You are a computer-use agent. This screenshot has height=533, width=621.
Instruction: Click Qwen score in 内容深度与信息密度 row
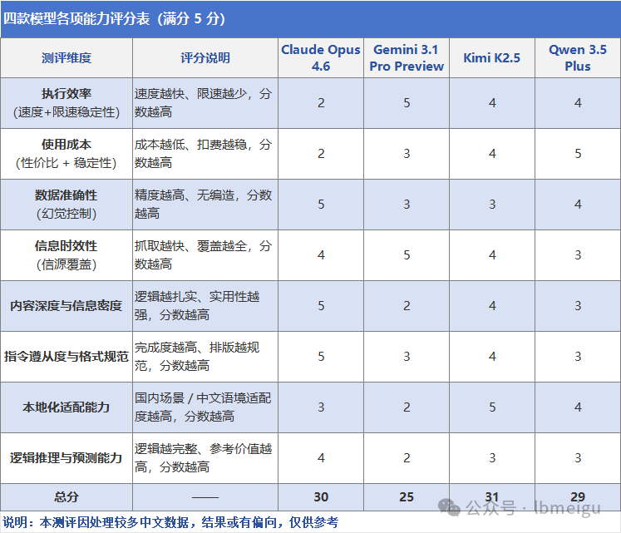point(578,306)
